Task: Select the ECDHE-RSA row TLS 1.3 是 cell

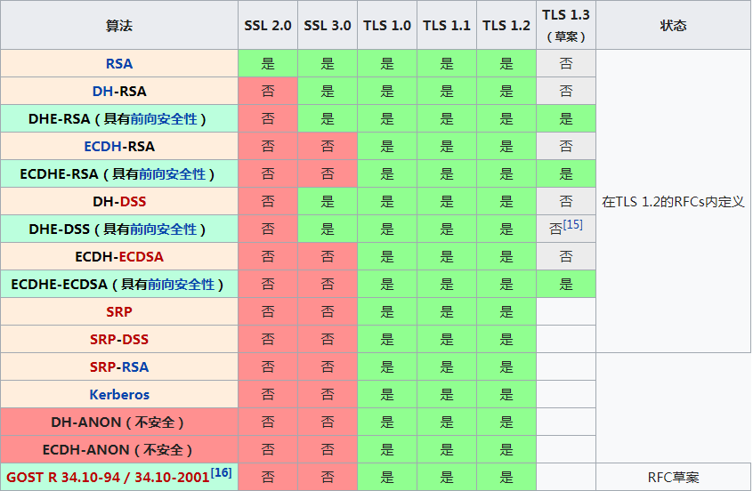Action: click(x=566, y=174)
